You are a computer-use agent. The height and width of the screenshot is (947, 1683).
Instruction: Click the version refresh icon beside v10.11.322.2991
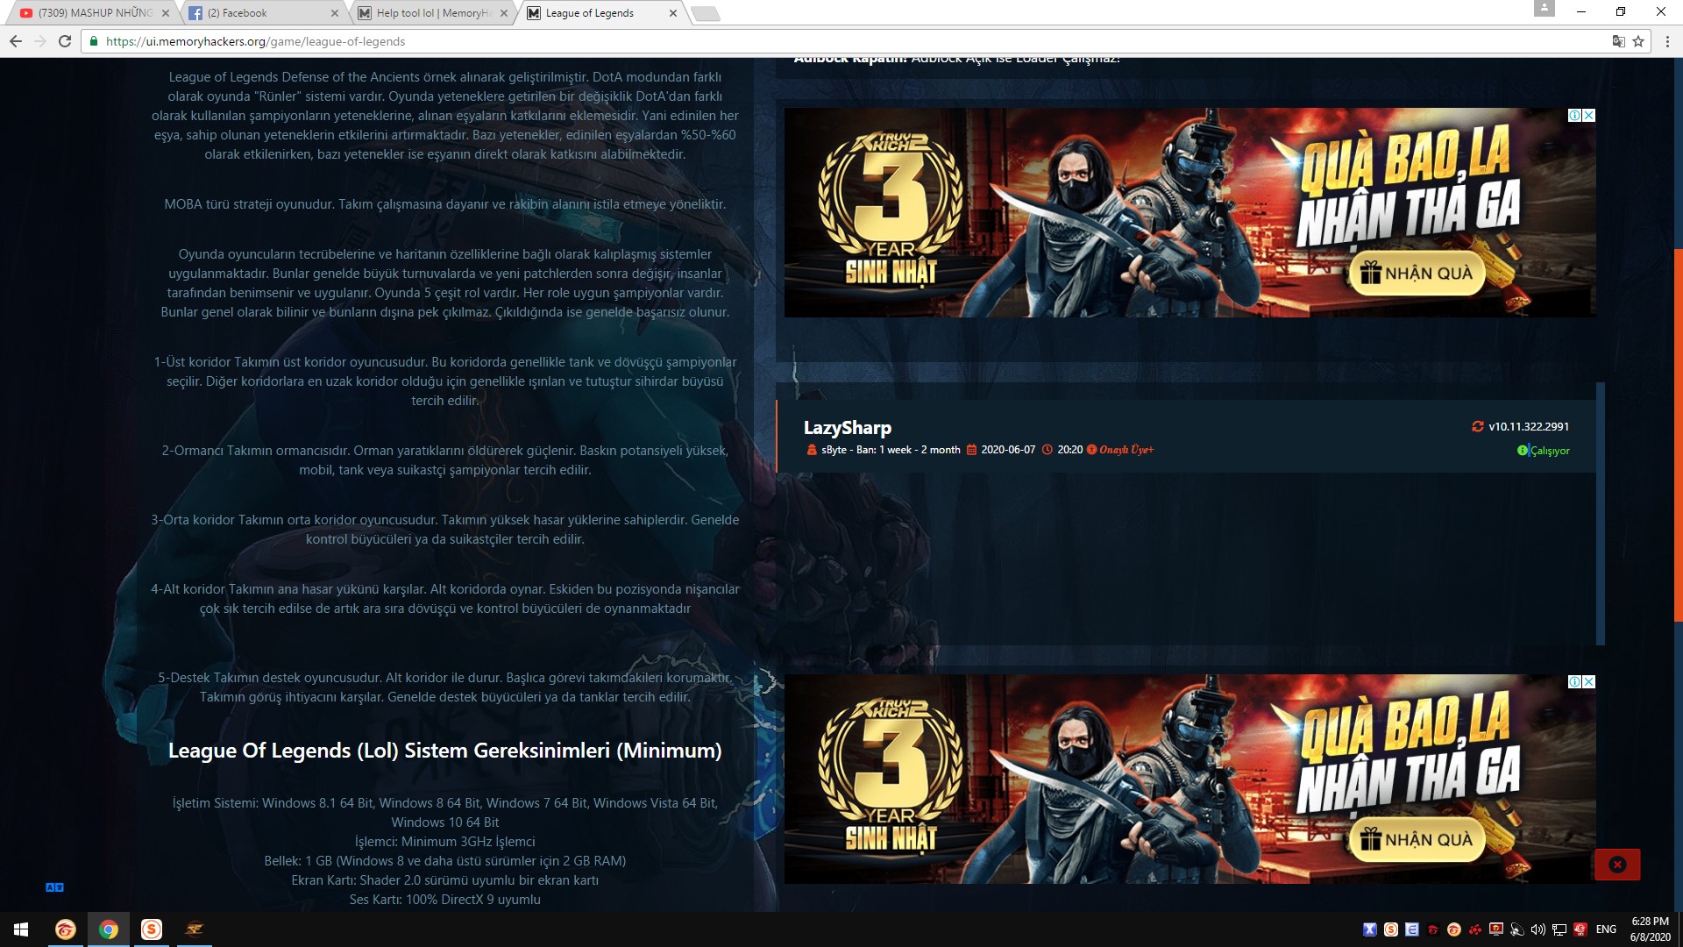coord(1478,426)
